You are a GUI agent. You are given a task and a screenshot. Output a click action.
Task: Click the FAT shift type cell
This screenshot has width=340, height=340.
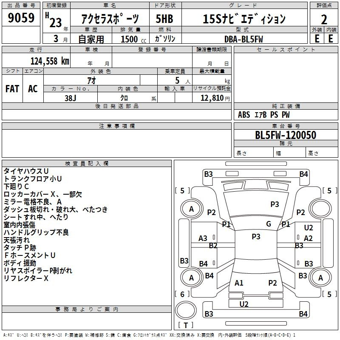tap(12, 89)
